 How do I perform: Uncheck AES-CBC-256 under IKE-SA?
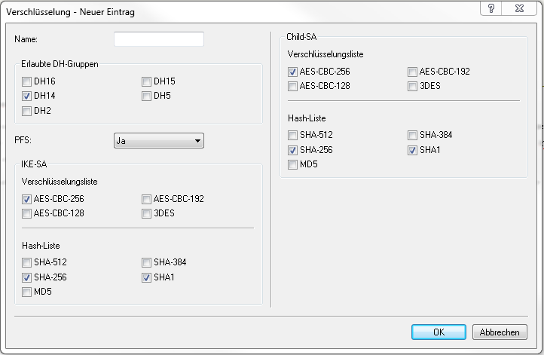click(x=28, y=199)
